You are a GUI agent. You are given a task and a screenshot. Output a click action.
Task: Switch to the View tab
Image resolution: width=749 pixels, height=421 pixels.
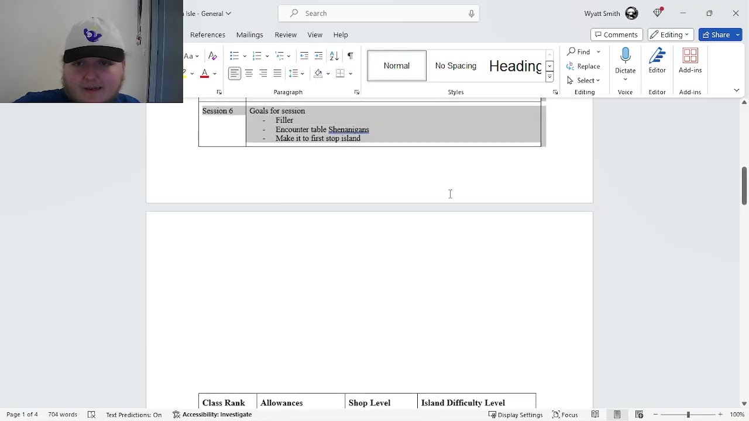[315, 34]
